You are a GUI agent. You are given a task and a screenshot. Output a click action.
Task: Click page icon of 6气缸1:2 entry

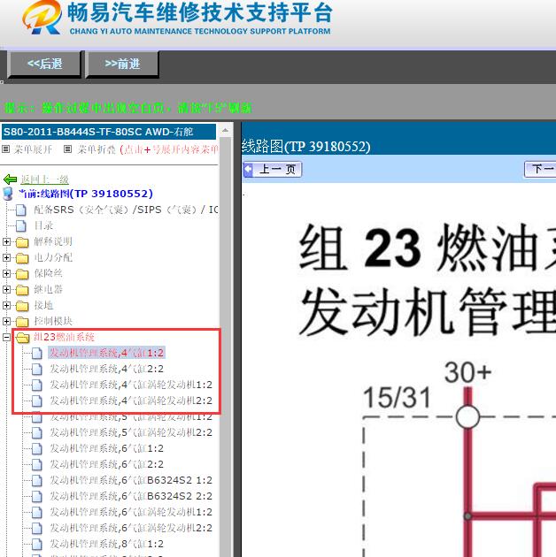coord(36,448)
